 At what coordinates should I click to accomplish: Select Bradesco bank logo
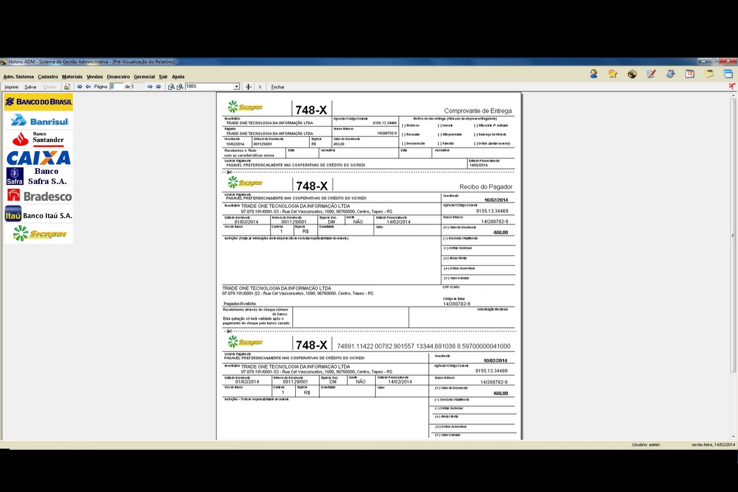pyautogui.click(x=39, y=196)
